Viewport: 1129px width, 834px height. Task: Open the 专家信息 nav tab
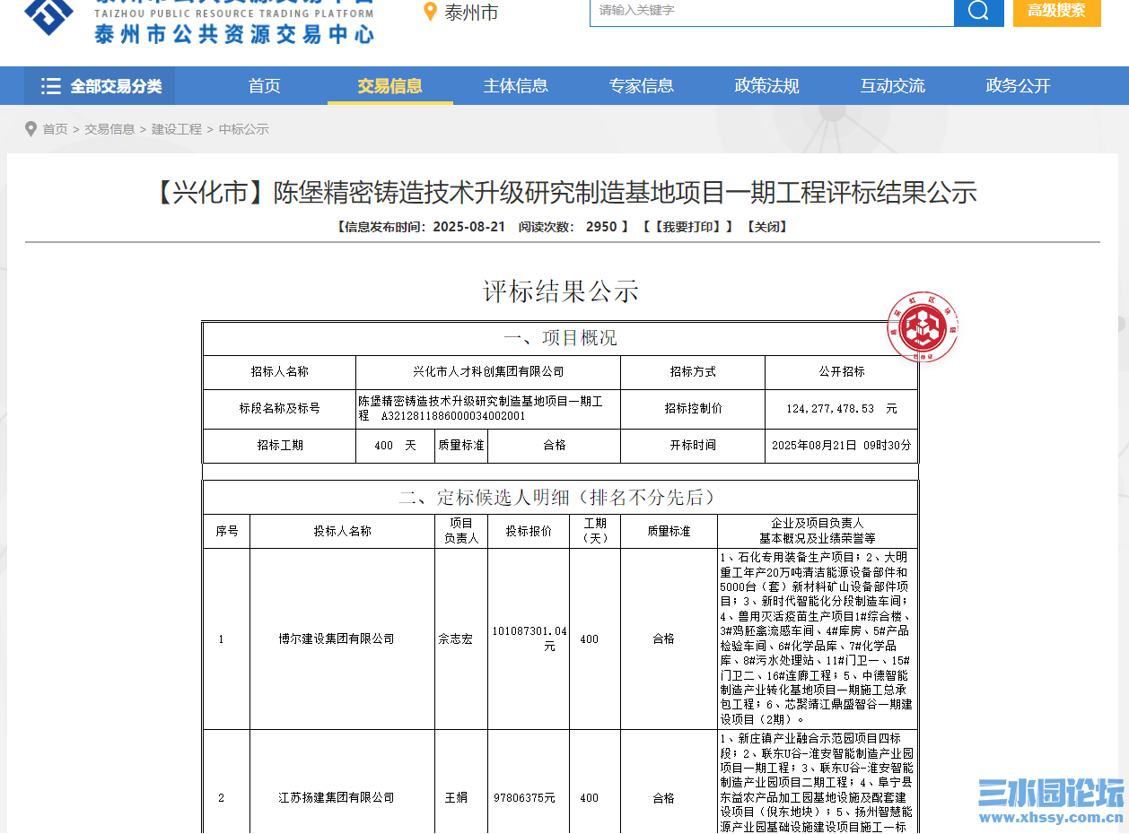pyautogui.click(x=642, y=86)
